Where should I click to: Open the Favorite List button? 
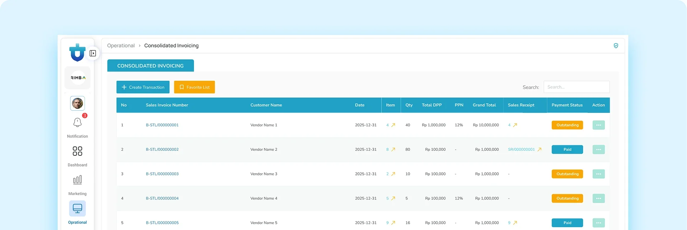point(195,87)
